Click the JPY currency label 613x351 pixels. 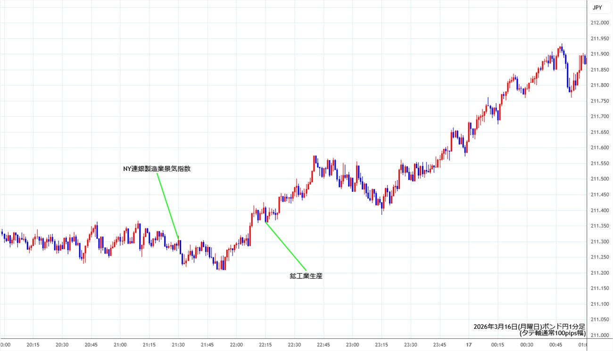pos(597,8)
